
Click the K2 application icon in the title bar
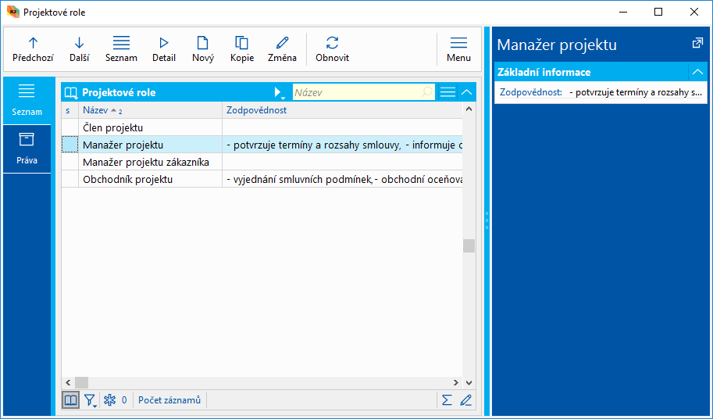tap(12, 13)
